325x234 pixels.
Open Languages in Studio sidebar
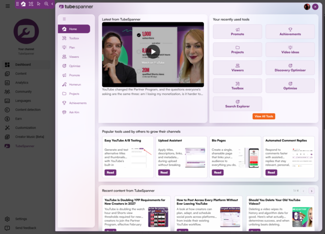26,101
